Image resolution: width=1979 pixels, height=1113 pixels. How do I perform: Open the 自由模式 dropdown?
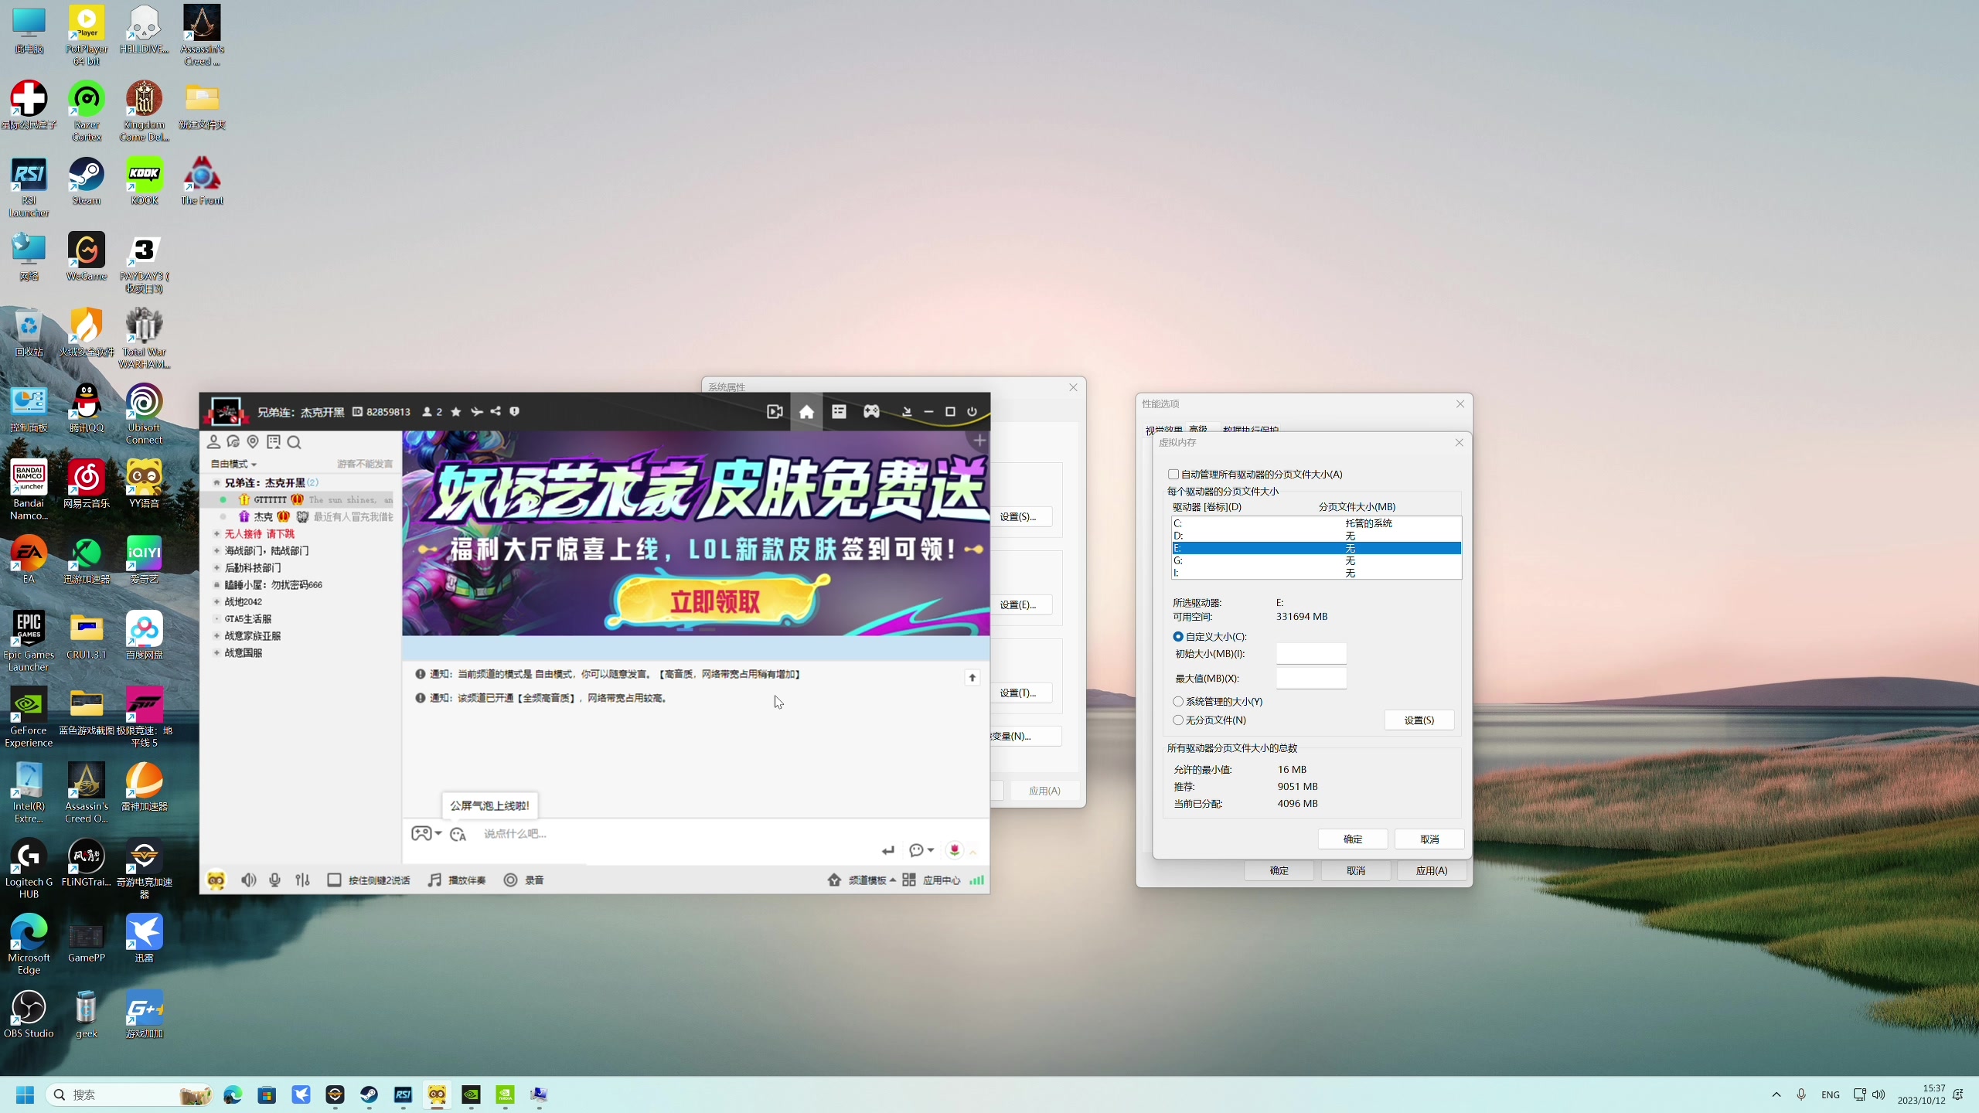click(233, 465)
